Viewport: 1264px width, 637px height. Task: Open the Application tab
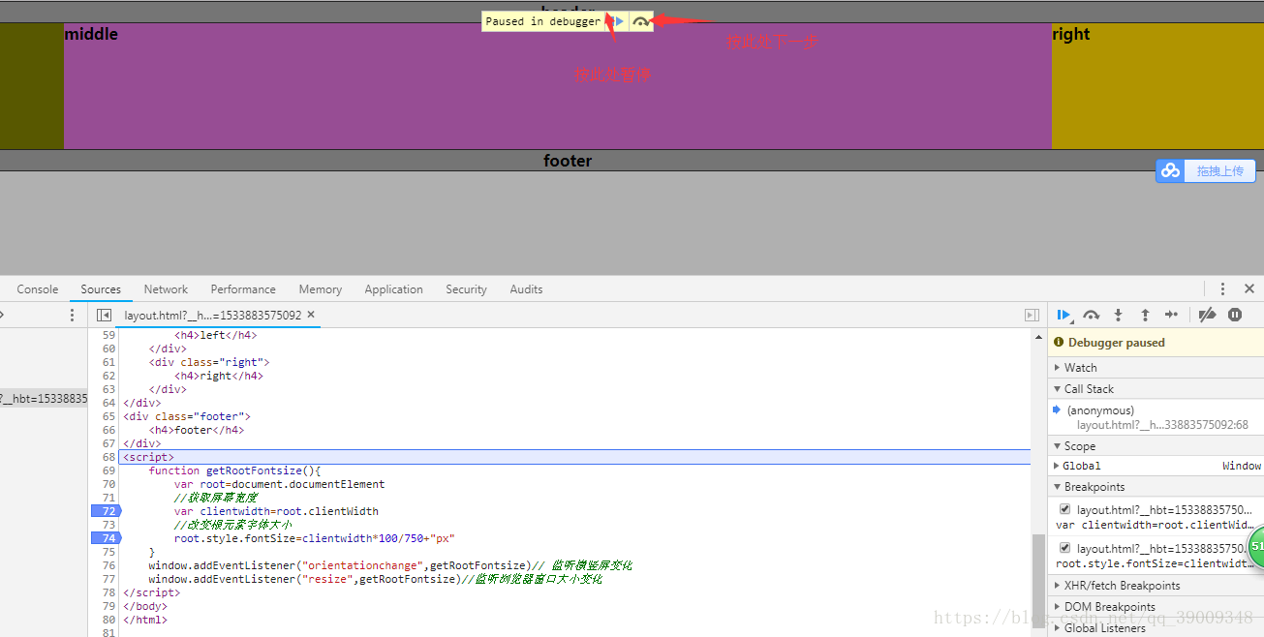(x=393, y=289)
